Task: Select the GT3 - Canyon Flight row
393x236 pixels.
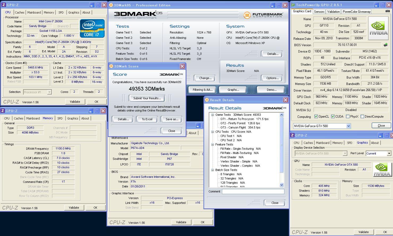Action: pos(240,127)
